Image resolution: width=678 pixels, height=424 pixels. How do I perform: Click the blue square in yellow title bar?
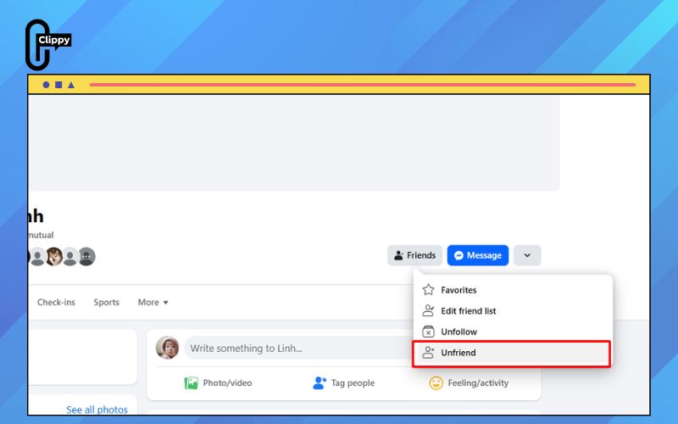[x=58, y=85]
